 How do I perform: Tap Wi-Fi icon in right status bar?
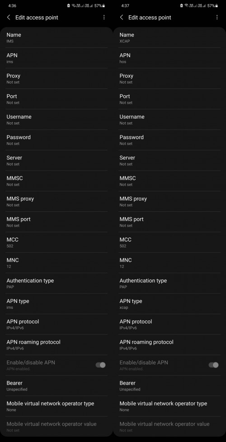tap(187, 5)
